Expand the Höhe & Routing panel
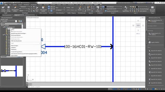Viewport: 165px width, 92px height. [60, 13]
